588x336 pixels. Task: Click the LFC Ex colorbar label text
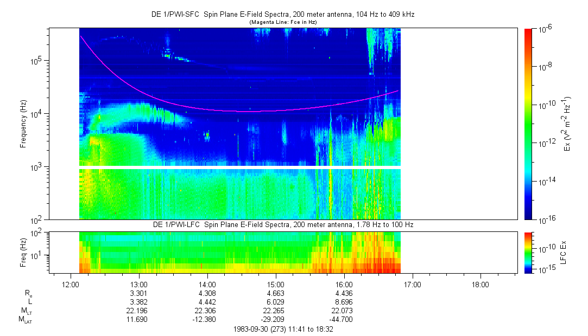coord(564,251)
